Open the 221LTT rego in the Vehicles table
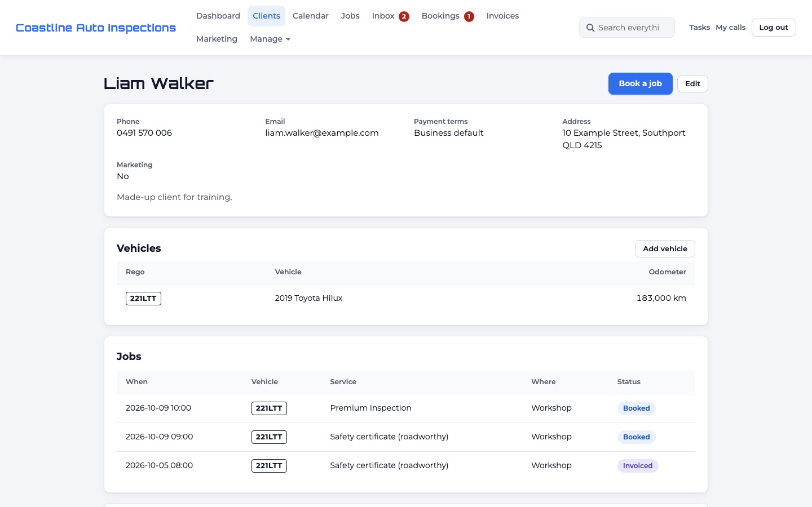This screenshot has height=507, width=812. pyautogui.click(x=143, y=299)
